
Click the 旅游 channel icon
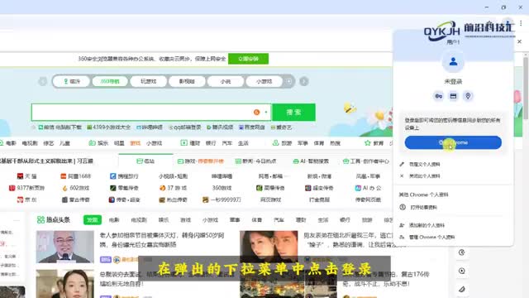click(275, 143)
